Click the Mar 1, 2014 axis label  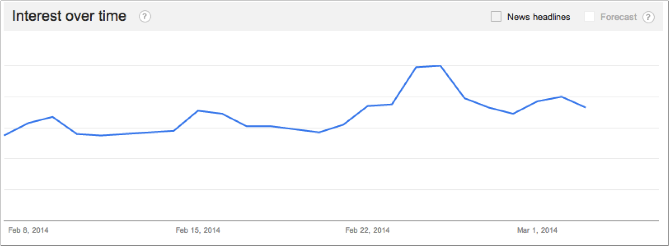(x=537, y=230)
